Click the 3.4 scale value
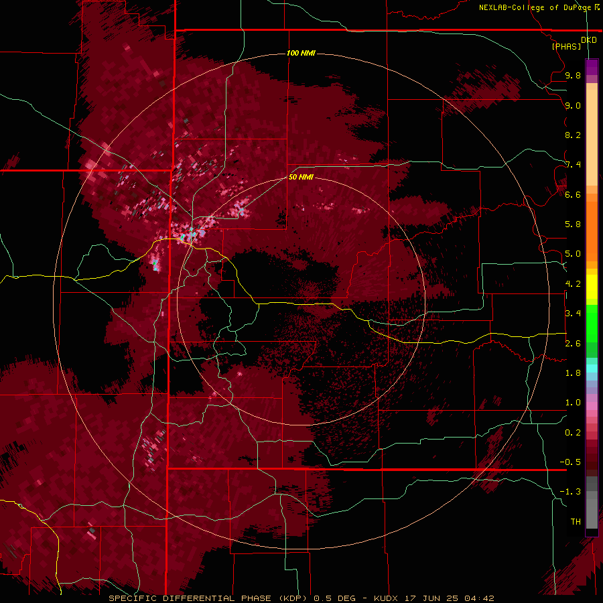Viewport: 603px width, 603px height. 573,314
